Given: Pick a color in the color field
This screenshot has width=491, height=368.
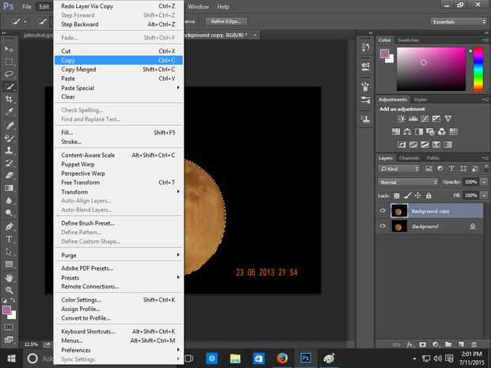Looking at the screenshot, I should pyautogui.click(x=432, y=68).
